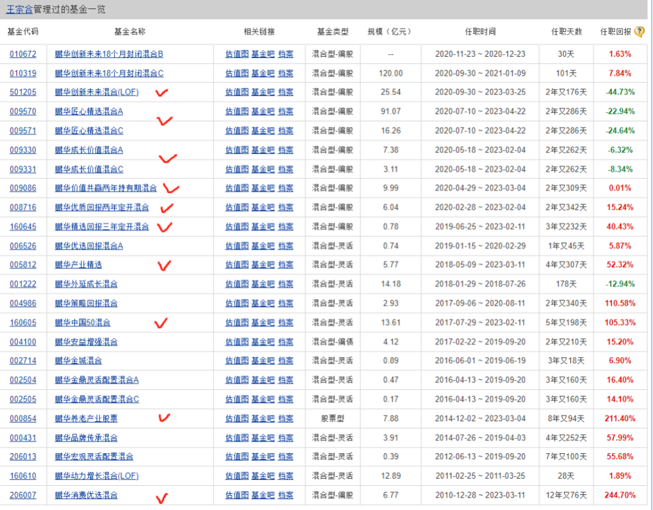Image resolution: width=653 pixels, height=510 pixels.
Task: Open 鹏华价值共赢两年持有期混合 fund page
Action: 106,188
